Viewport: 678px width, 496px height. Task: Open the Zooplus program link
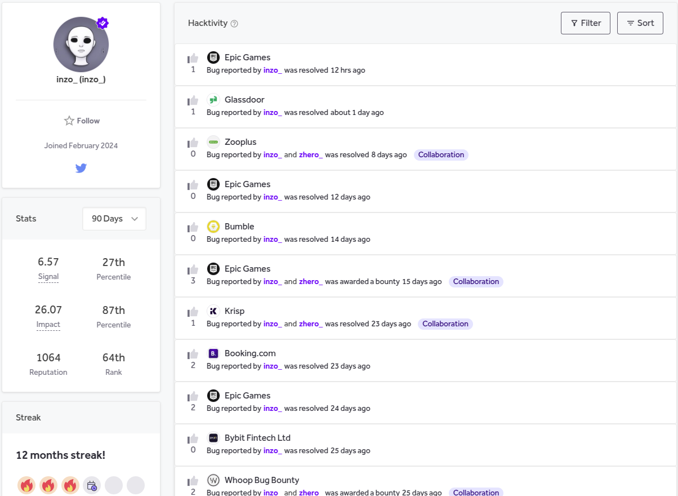tap(240, 142)
